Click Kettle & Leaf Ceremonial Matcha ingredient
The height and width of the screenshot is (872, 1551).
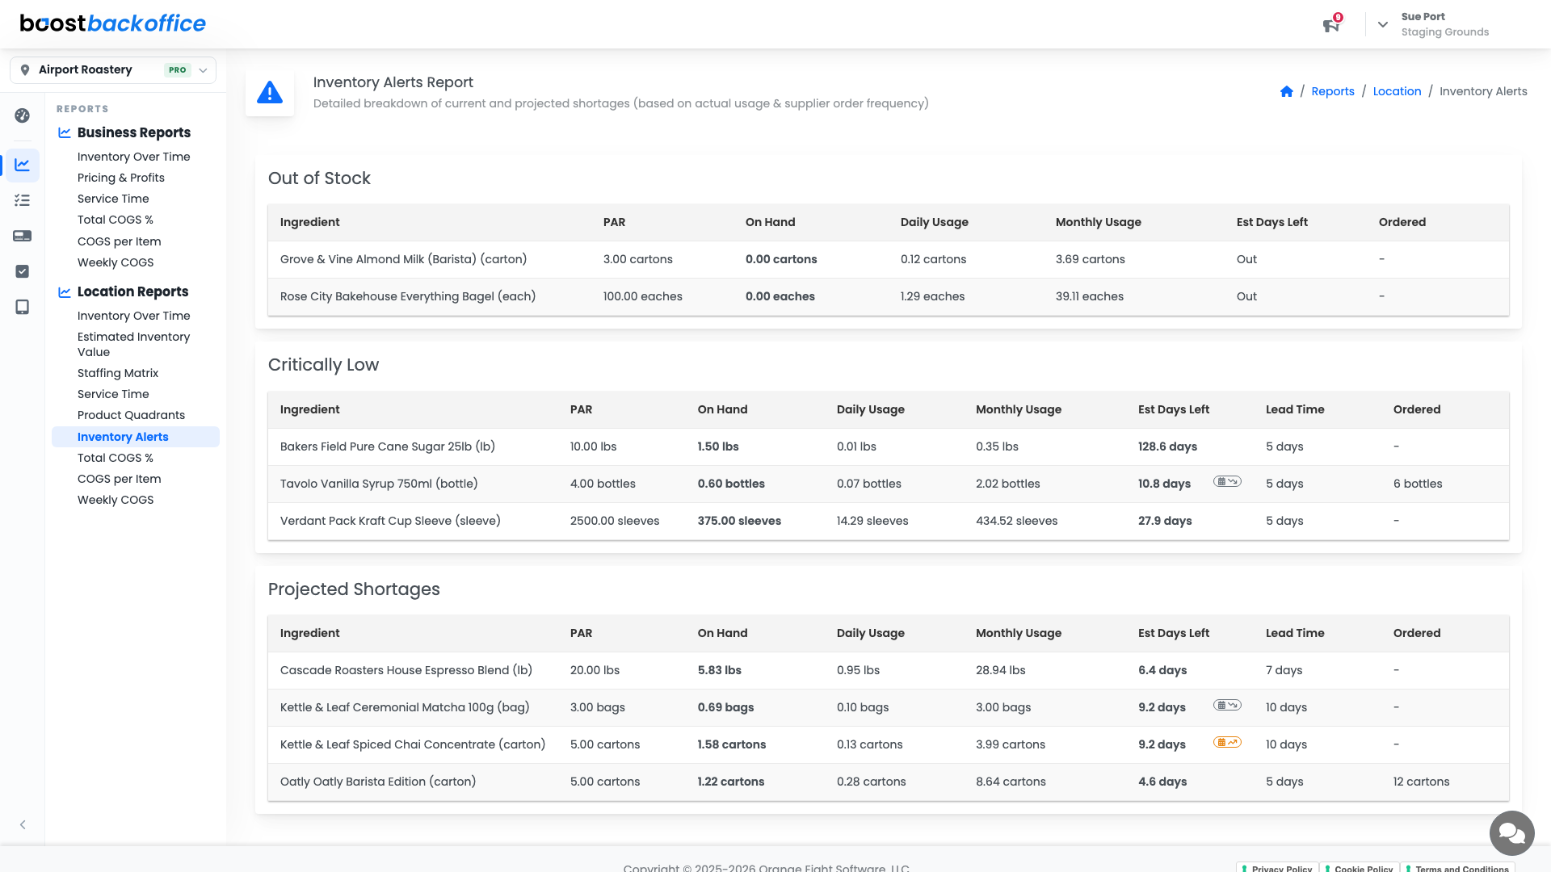pos(405,707)
